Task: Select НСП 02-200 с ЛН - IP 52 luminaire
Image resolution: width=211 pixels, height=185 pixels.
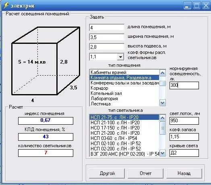Action: tap(124, 149)
